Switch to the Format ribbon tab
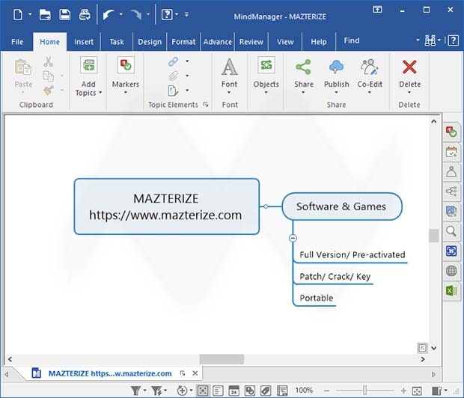464x398 pixels. coord(183,42)
